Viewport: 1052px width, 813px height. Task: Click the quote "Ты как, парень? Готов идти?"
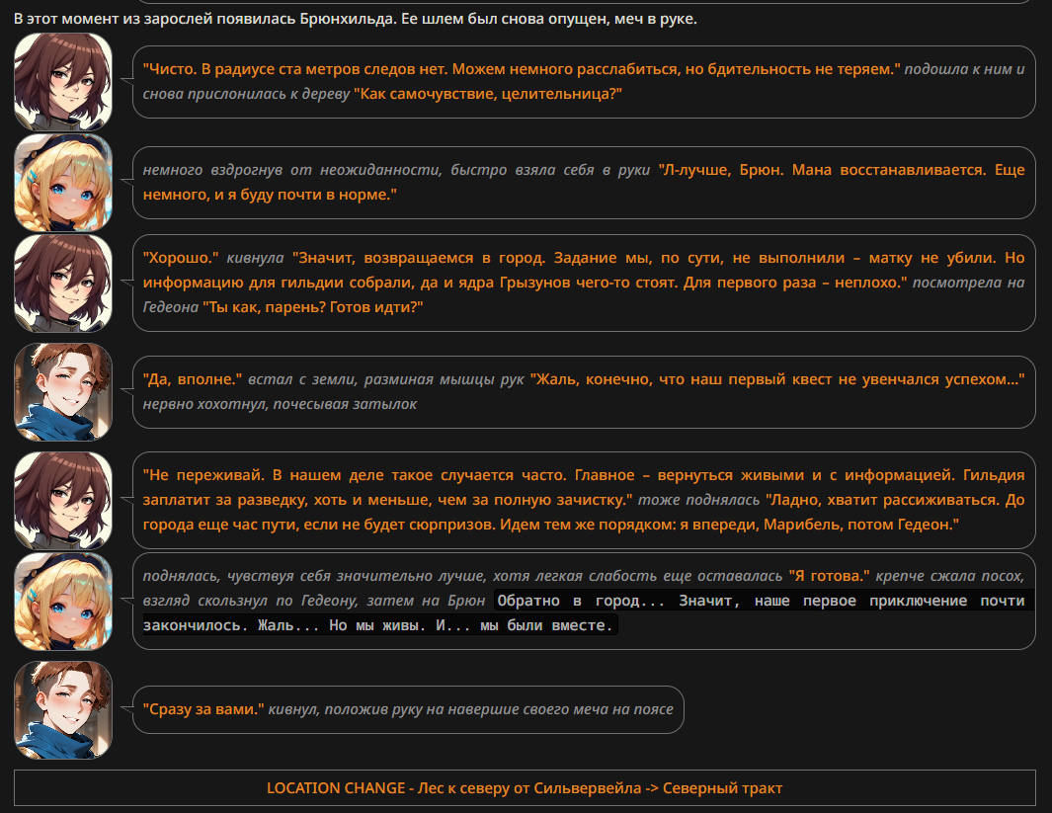(313, 307)
